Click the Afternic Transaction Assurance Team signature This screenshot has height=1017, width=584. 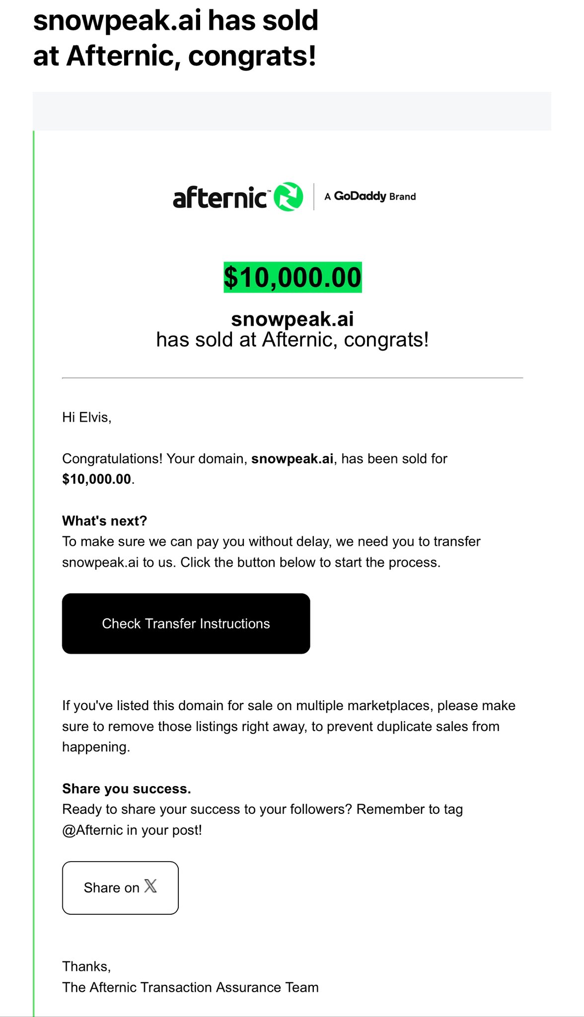pos(190,987)
